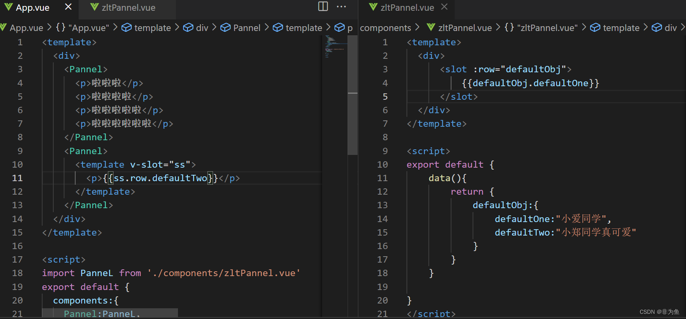Click 'export default {' in App.vue

[86, 287]
